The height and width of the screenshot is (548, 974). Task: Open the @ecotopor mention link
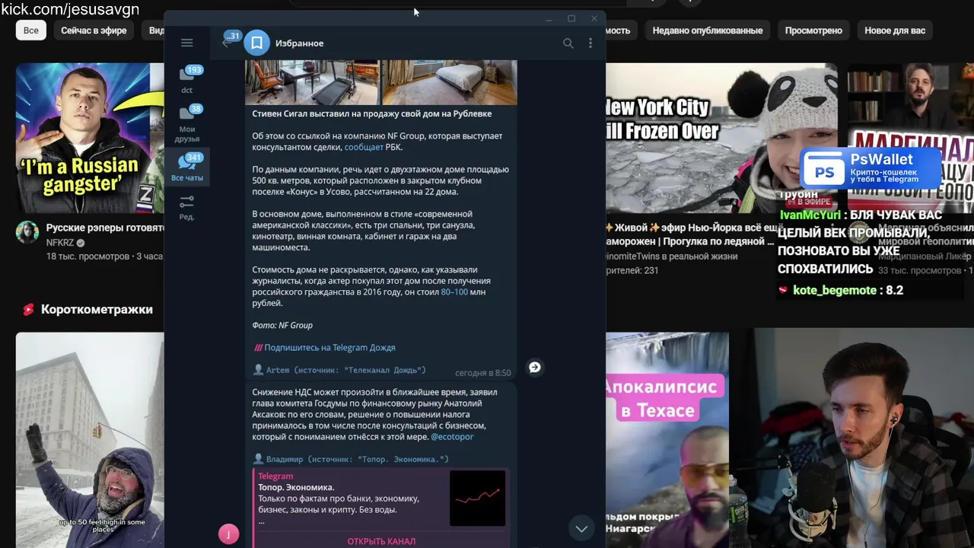pos(452,437)
